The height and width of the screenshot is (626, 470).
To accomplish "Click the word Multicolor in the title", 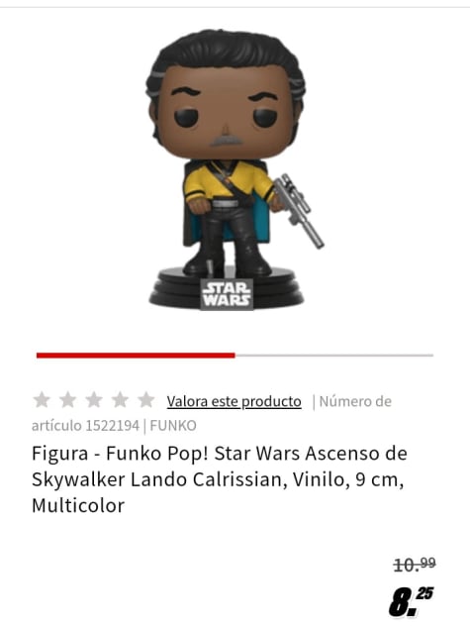I will (x=78, y=505).
